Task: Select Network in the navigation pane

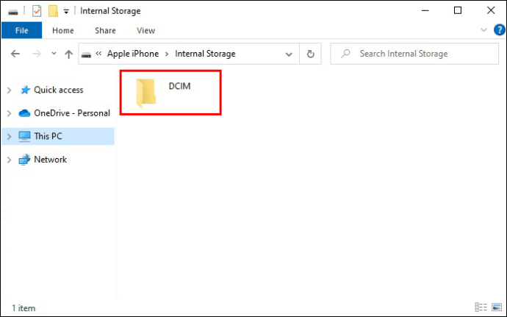Action: click(x=51, y=160)
